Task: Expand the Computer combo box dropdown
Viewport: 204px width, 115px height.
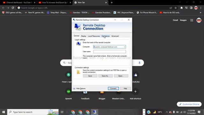Action: click(125, 47)
